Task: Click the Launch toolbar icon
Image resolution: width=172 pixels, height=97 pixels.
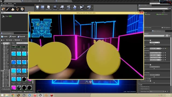Action: point(89,8)
